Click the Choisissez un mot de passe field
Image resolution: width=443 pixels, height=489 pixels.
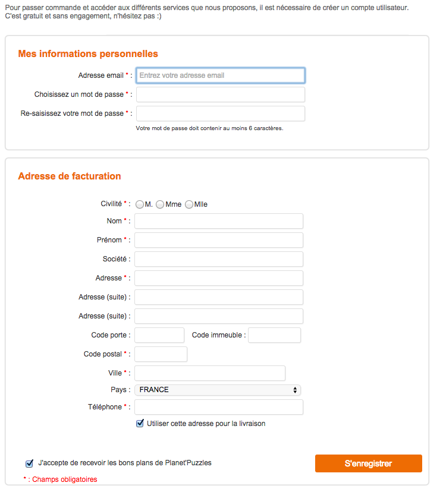(x=221, y=94)
